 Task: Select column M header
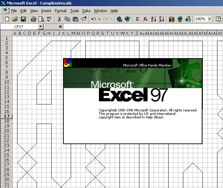pyautogui.click(x=73, y=33)
